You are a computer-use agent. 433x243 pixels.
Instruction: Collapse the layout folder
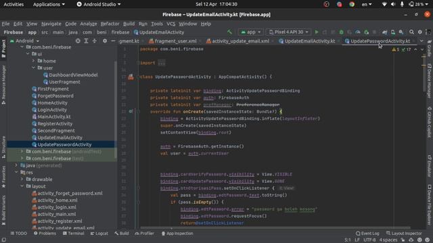click(x=22, y=186)
